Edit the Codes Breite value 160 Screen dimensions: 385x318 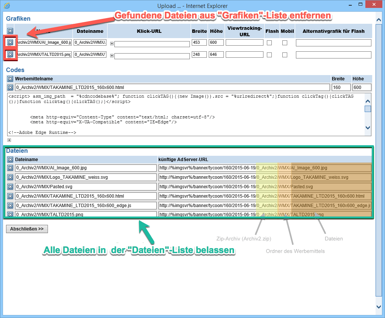[341, 88]
